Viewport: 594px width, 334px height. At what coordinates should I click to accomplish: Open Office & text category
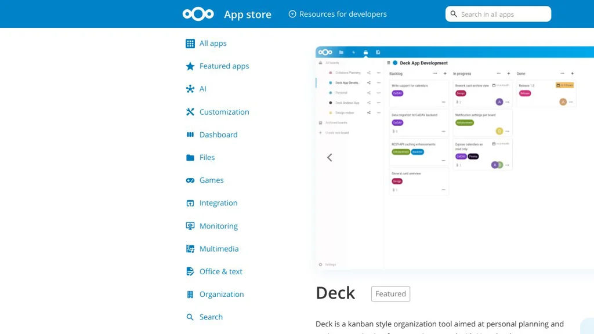coord(221,271)
